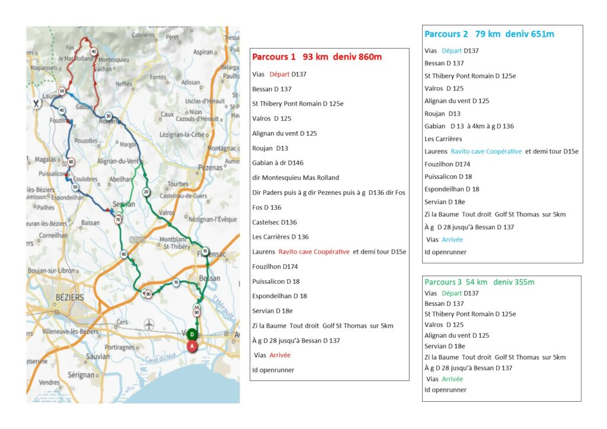Click the km 60 marker west of Montblanc

coord(124,254)
